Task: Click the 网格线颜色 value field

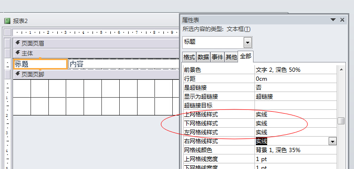Action: (x=295, y=150)
